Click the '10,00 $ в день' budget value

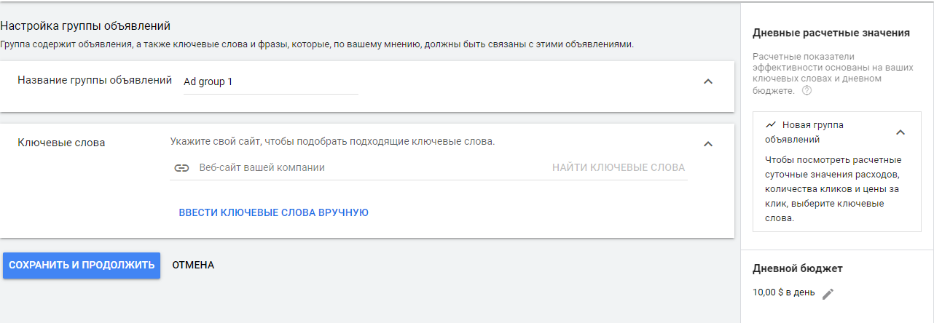[x=784, y=292]
